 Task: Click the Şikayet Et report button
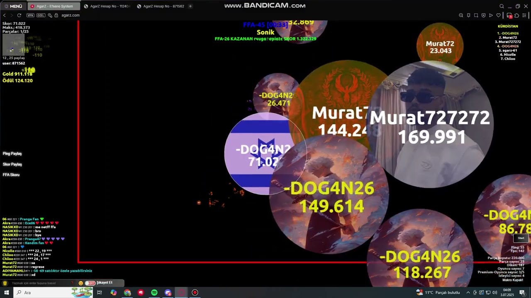coord(104,283)
